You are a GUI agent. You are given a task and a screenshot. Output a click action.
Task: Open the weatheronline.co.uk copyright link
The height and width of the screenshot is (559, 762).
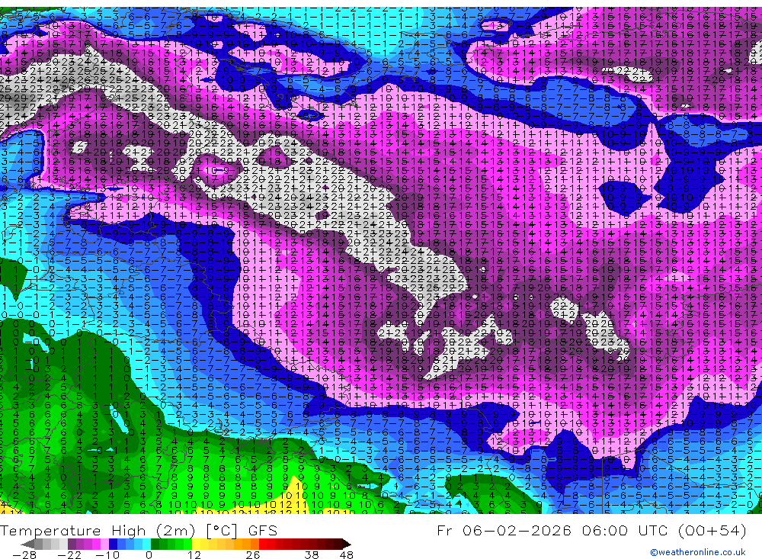tap(697, 552)
